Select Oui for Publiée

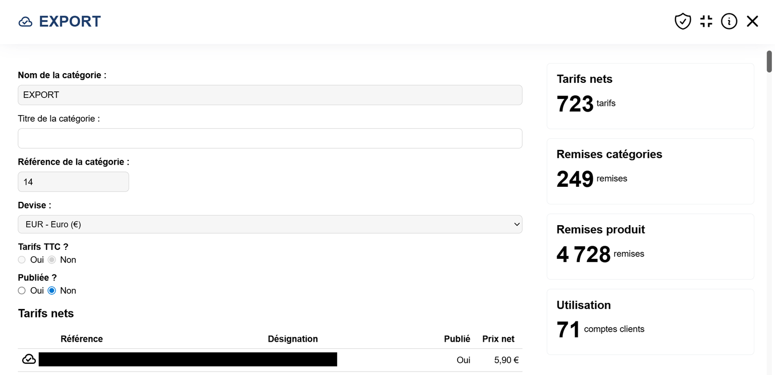tap(22, 291)
